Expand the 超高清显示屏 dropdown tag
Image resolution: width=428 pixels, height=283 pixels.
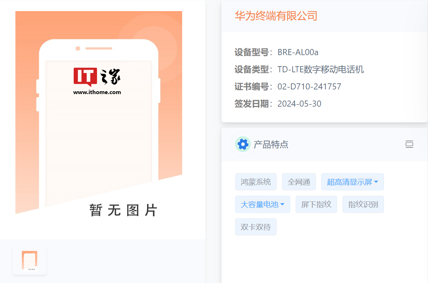point(352,182)
